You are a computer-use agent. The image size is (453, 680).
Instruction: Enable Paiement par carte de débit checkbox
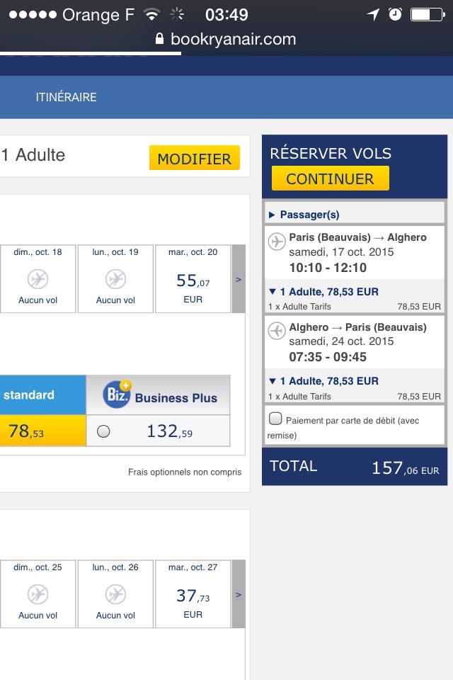tap(276, 419)
